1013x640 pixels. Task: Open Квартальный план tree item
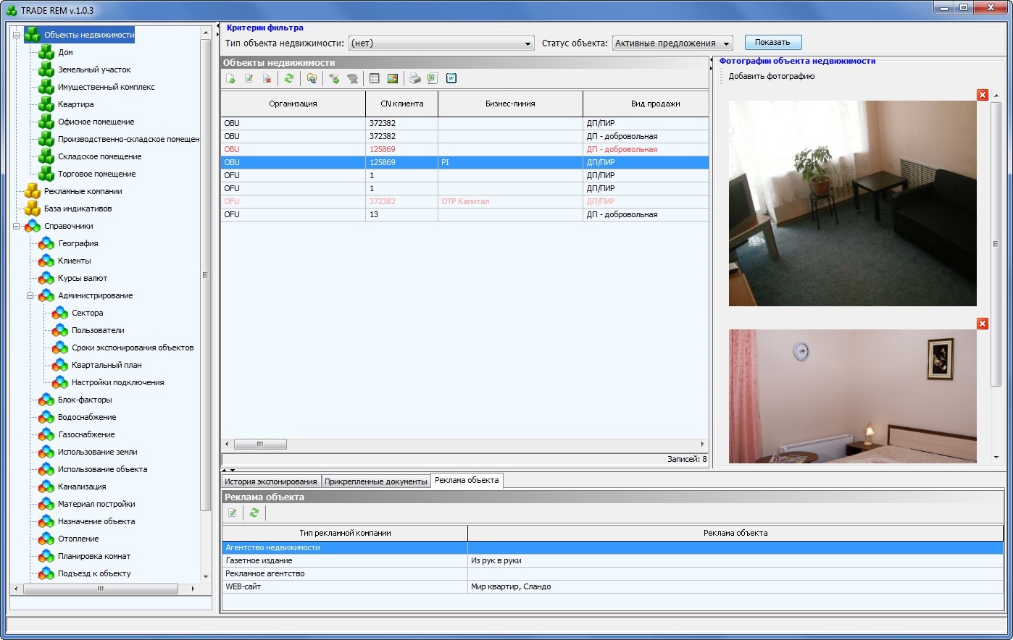[107, 365]
